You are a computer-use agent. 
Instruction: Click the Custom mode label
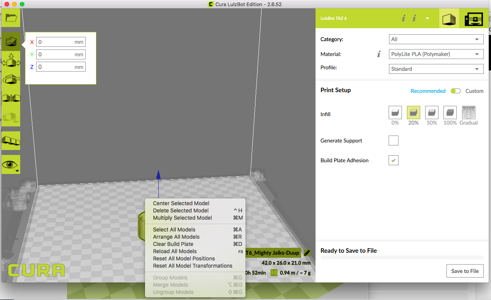(x=474, y=91)
